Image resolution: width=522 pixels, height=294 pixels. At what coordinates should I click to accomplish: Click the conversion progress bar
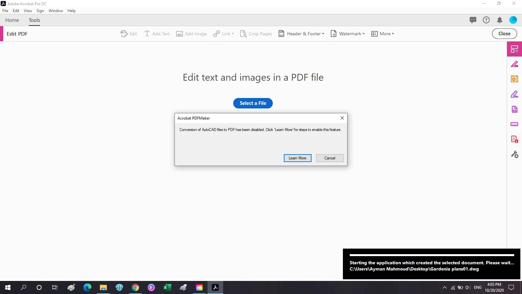pos(432,255)
